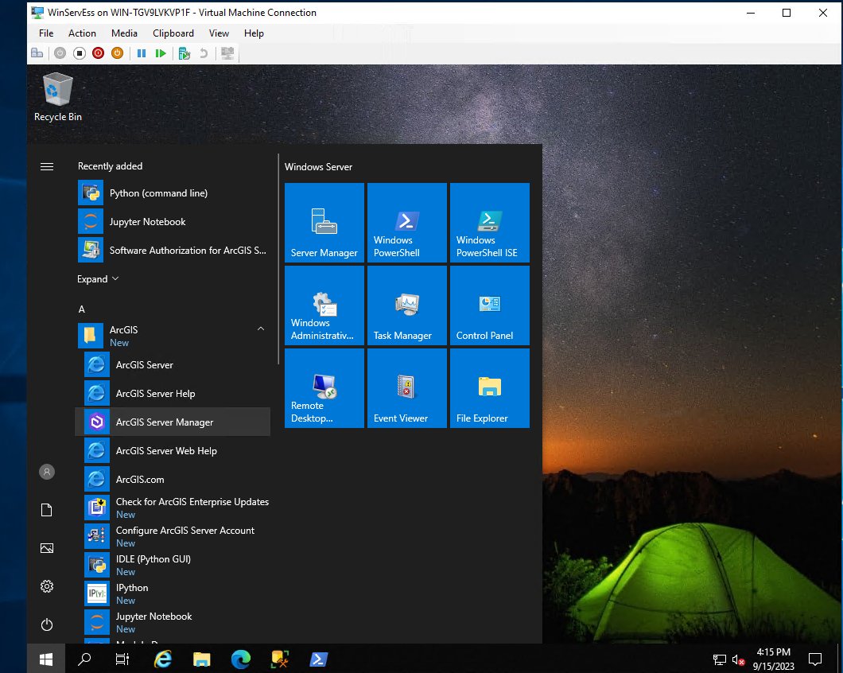The width and height of the screenshot is (843, 673).
Task: Open the Action menu
Action: tap(82, 33)
